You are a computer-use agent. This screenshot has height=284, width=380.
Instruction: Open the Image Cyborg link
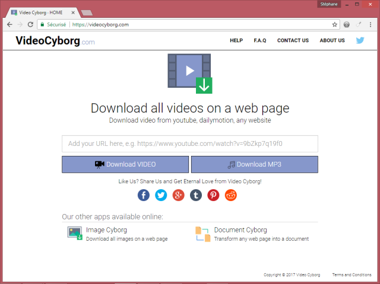click(x=106, y=230)
